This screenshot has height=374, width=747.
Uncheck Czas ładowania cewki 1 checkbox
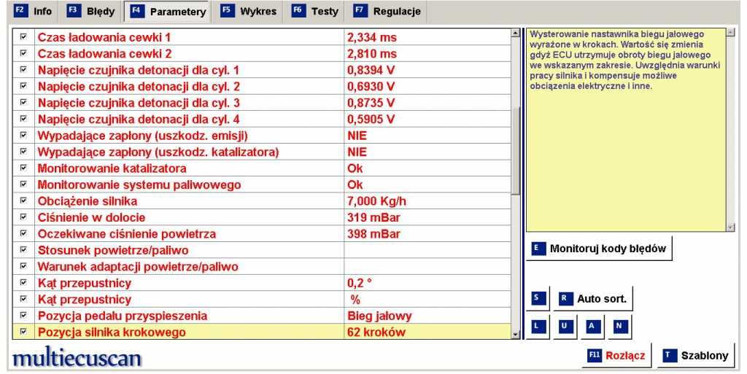(23, 36)
